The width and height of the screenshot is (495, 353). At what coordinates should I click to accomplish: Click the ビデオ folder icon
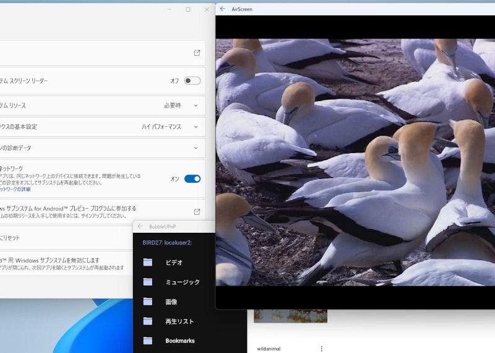point(148,262)
